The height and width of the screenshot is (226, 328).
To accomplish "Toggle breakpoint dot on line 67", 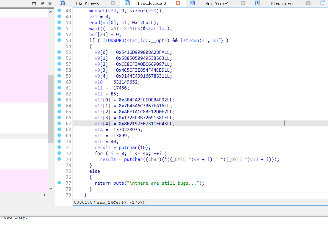I will coord(59,123).
